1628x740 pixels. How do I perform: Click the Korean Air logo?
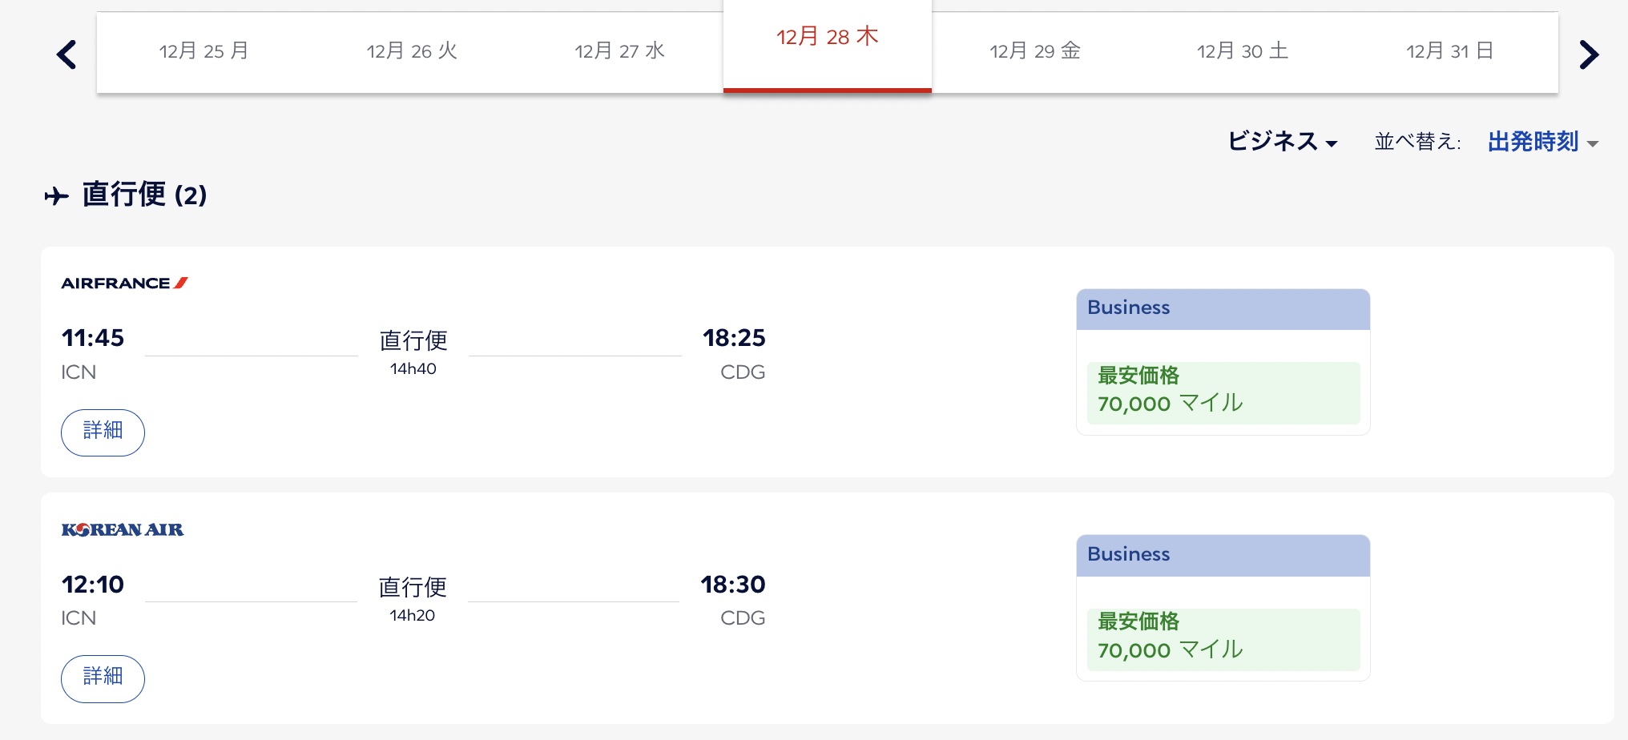(x=123, y=529)
